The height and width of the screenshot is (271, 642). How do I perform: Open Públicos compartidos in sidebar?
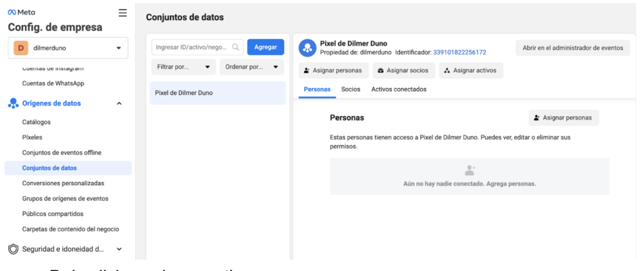[x=53, y=214]
